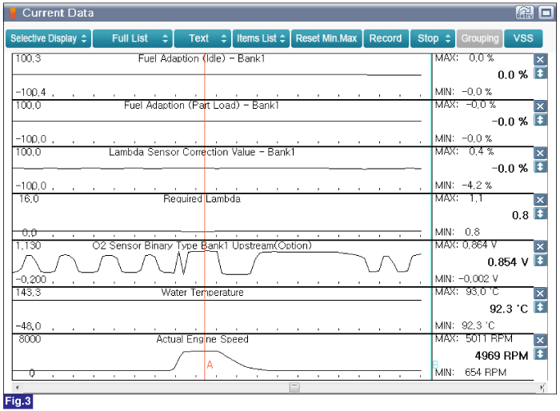Close the O2 Sensor Binary Type graph
The width and height of the screenshot is (560, 411).
(540, 247)
